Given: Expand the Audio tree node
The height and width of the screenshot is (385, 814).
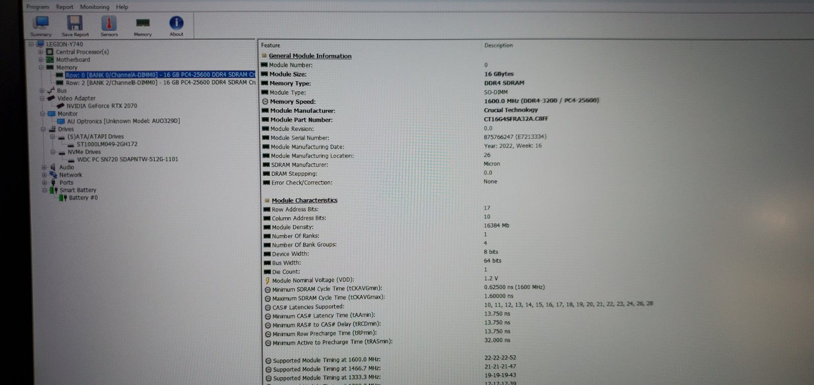Looking at the screenshot, I should 44,167.
